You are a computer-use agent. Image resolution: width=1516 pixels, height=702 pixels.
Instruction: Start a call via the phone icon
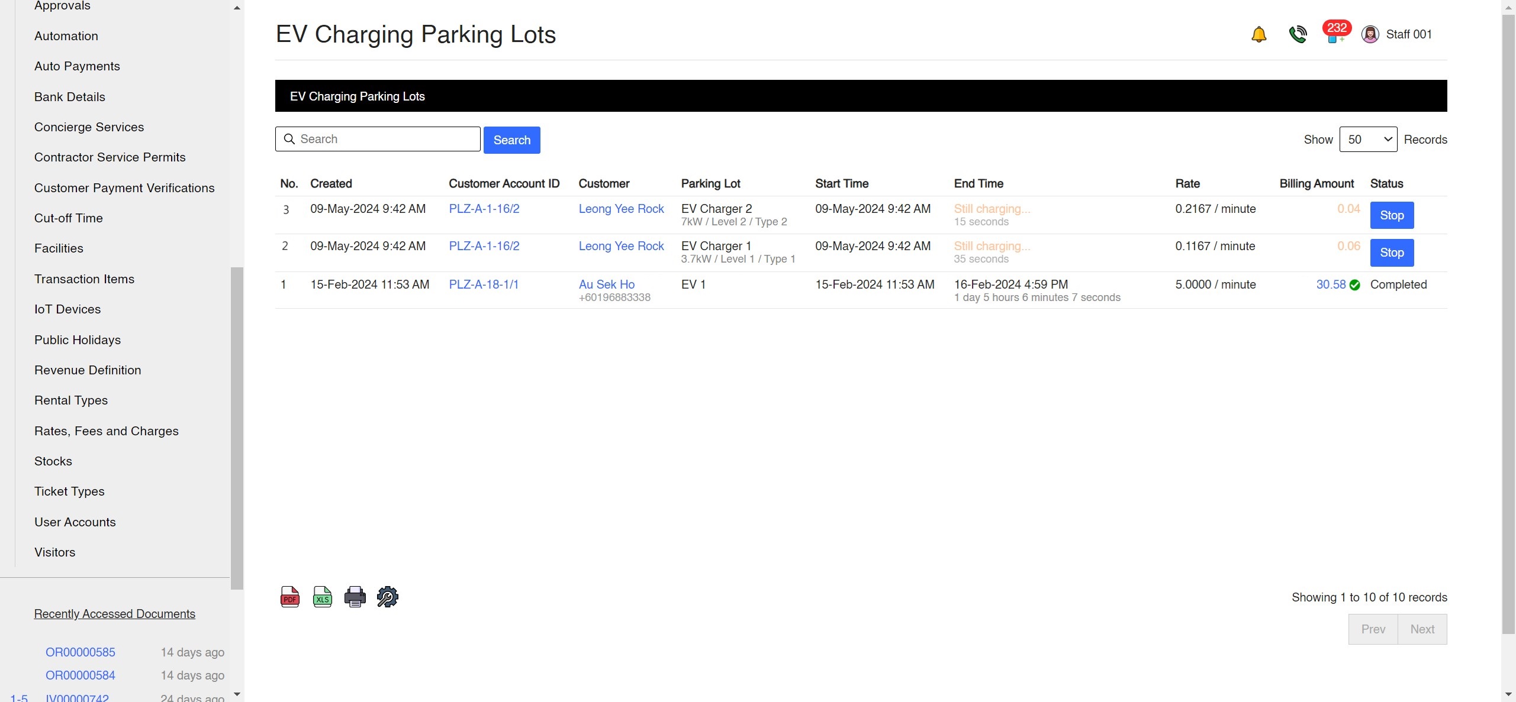[x=1298, y=34]
